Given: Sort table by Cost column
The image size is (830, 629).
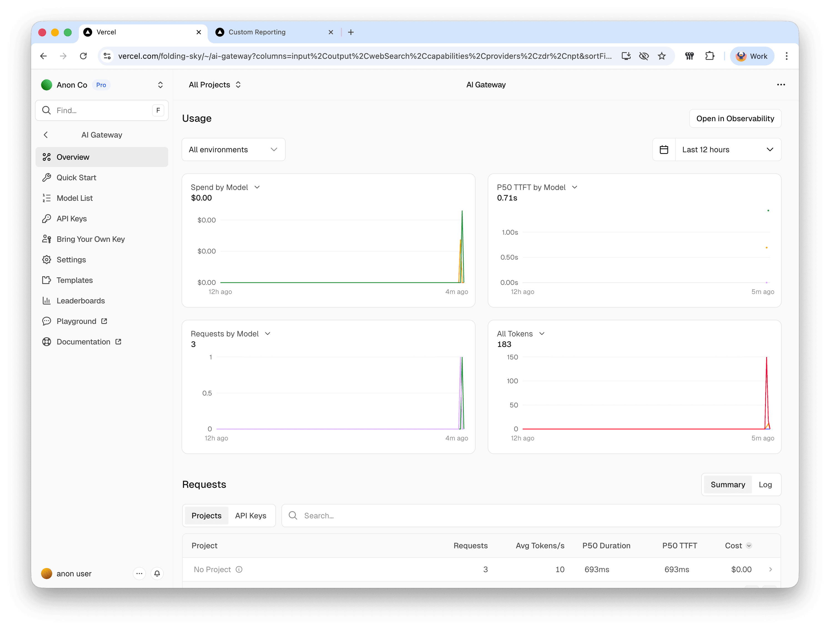Looking at the screenshot, I should [738, 546].
